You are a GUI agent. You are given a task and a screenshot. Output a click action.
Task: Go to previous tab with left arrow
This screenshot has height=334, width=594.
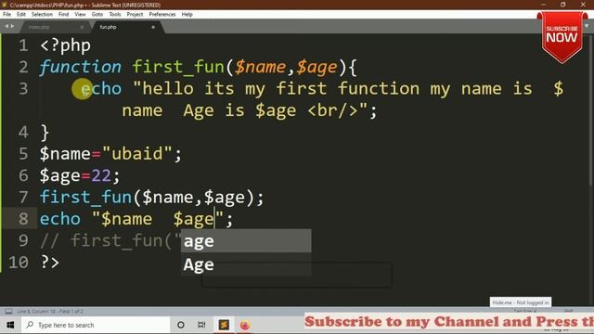(x=6, y=26)
